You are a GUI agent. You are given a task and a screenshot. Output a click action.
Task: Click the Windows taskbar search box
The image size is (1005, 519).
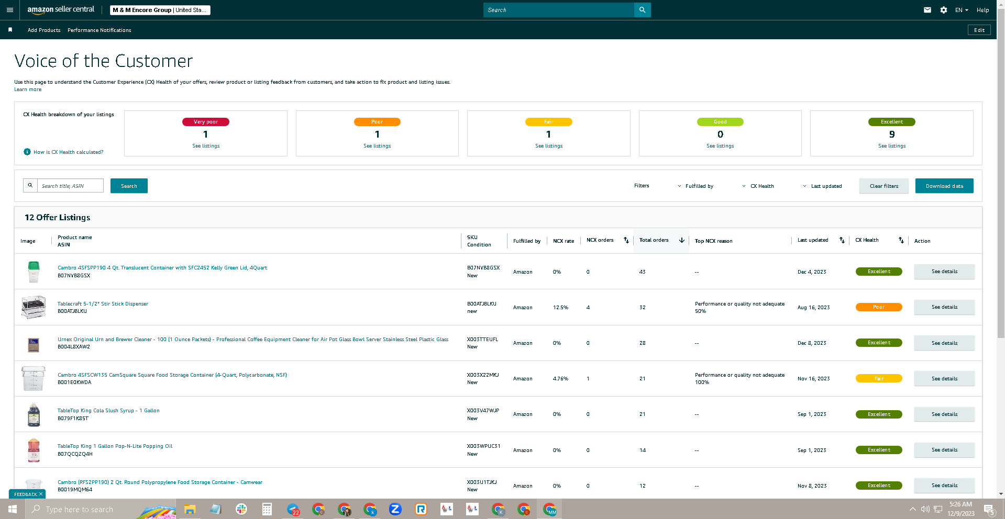101,509
